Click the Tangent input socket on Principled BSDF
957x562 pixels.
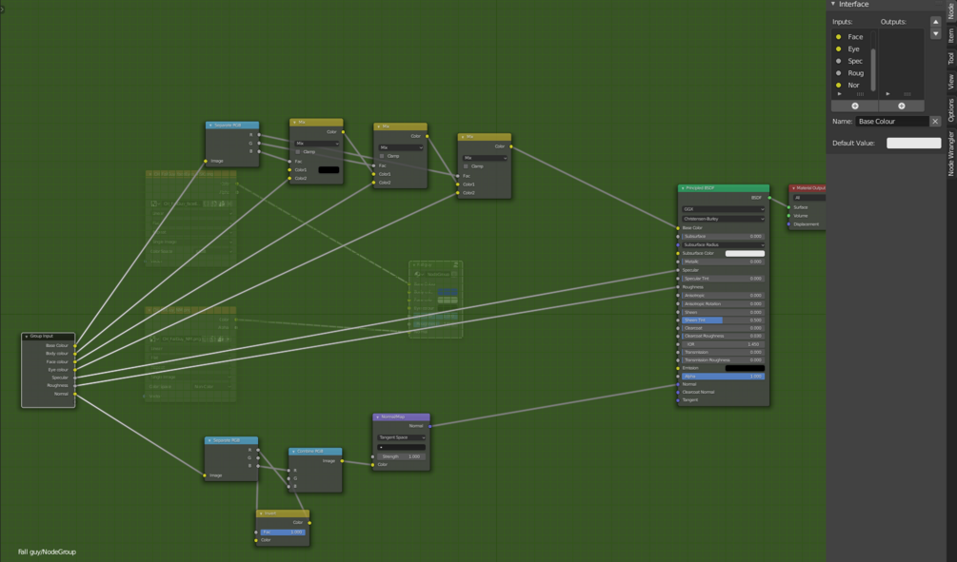(x=678, y=399)
